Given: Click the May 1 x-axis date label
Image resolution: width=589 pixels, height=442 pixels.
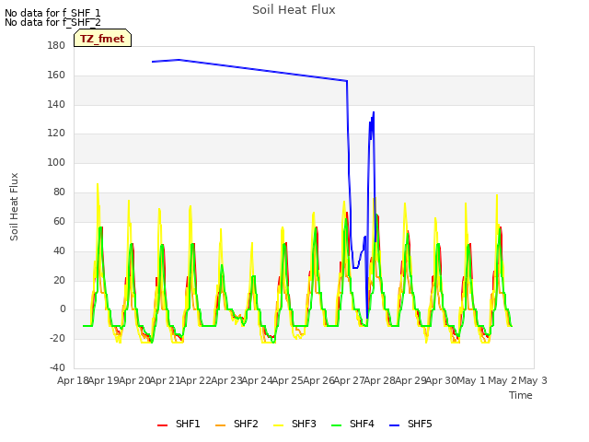Looking at the screenshot, I should (471, 380).
